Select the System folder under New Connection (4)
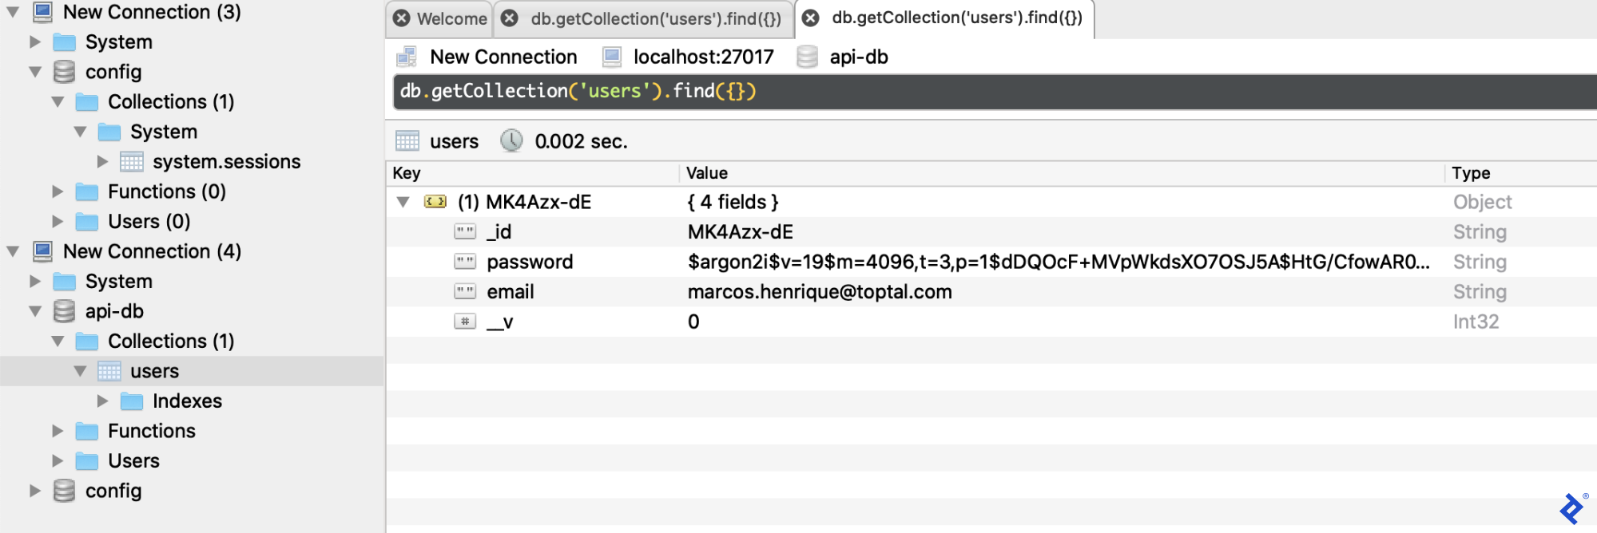 119,281
